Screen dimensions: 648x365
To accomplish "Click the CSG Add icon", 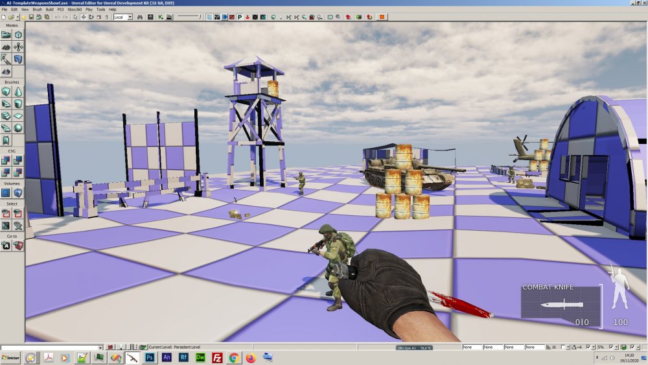I will (x=6, y=160).
